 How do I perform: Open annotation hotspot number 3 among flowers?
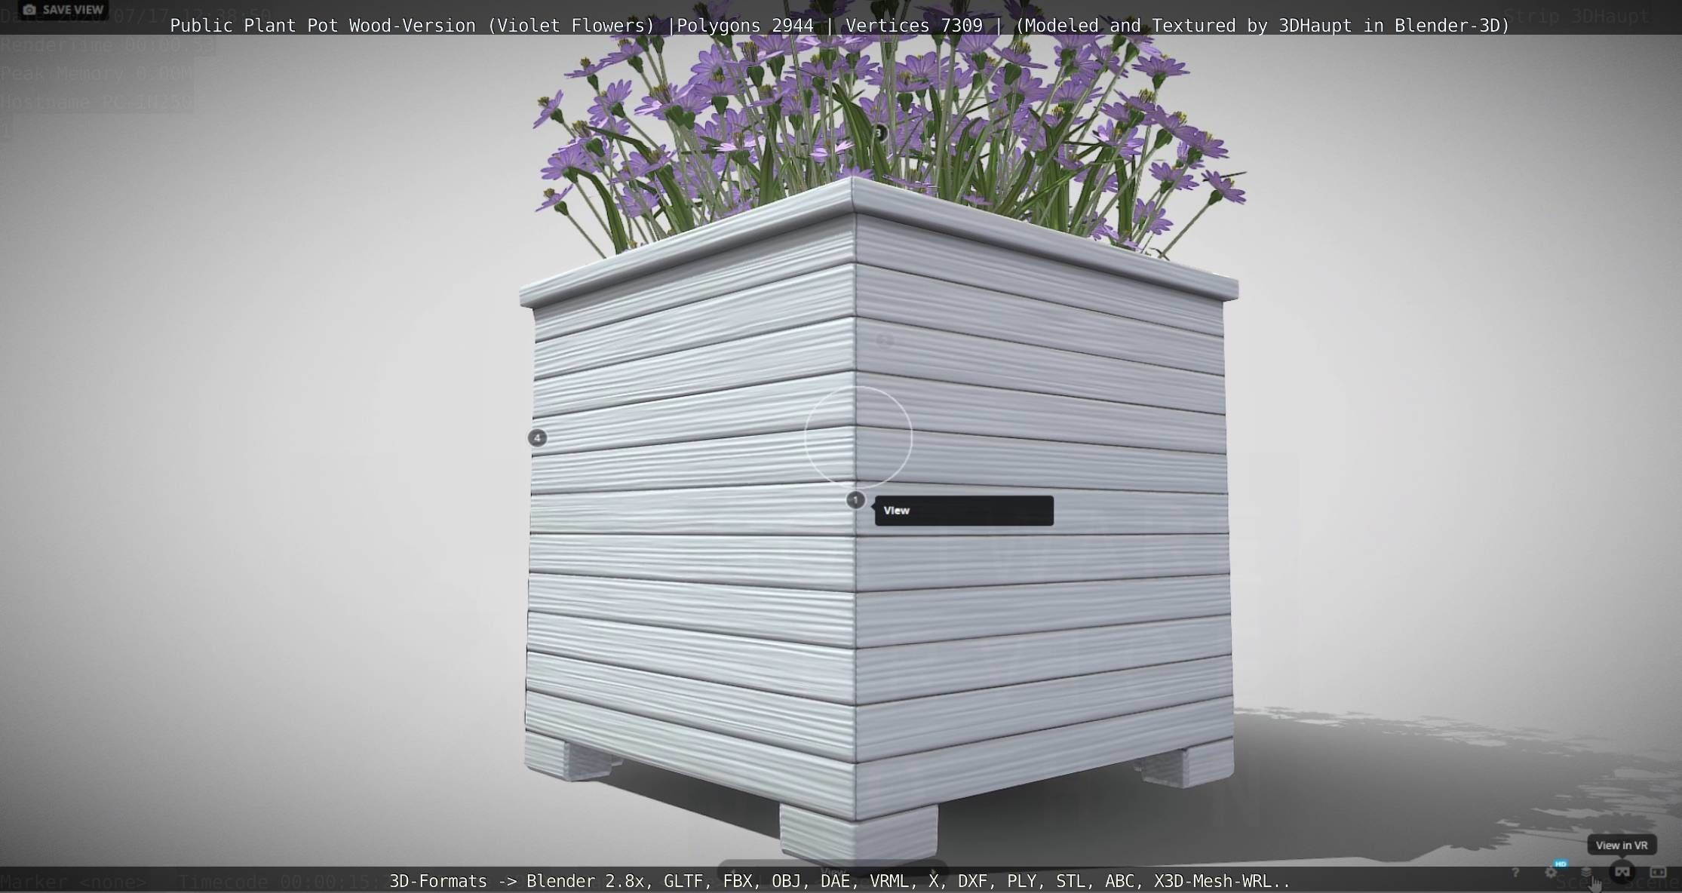coord(878,133)
